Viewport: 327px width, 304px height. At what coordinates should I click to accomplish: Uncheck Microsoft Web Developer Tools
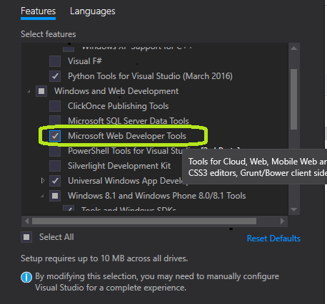pyautogui.click(x=55, y=136)
